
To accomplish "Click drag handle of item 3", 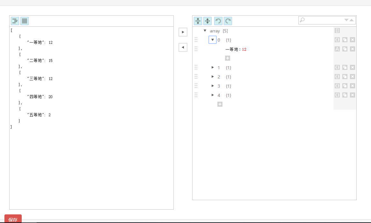I will tap(196, 85).
